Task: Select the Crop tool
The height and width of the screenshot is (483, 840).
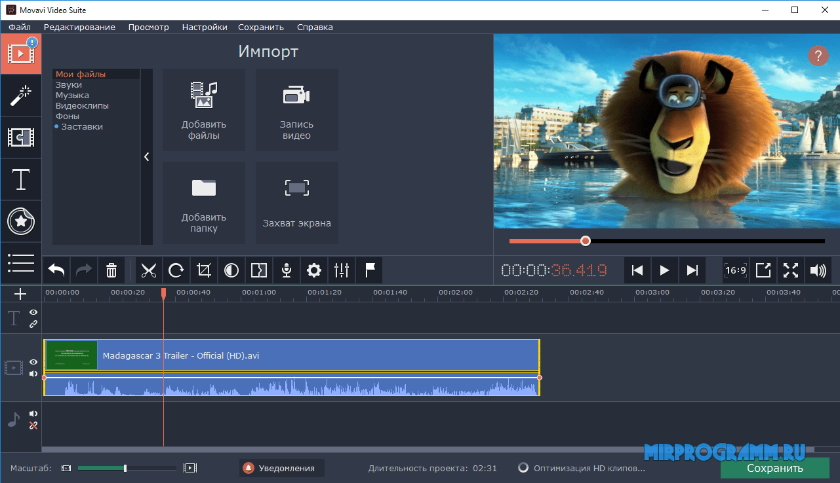Action: 204,270
